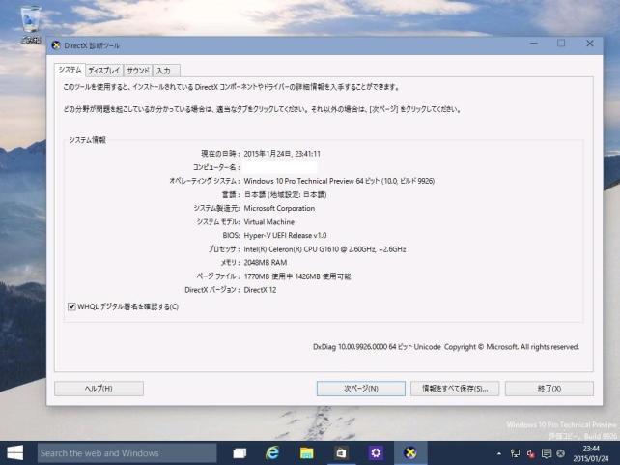
Task: Click the Search the web and Windows box
Action: coord(127,453)
